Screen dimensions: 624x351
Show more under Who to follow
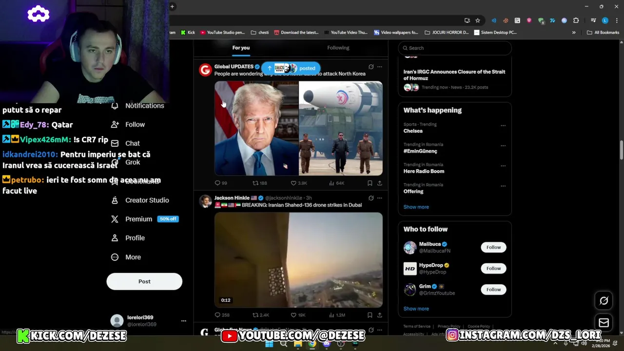pos(416,309)
